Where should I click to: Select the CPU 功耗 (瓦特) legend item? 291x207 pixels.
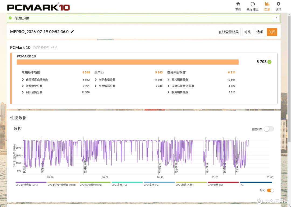[191, 184]
